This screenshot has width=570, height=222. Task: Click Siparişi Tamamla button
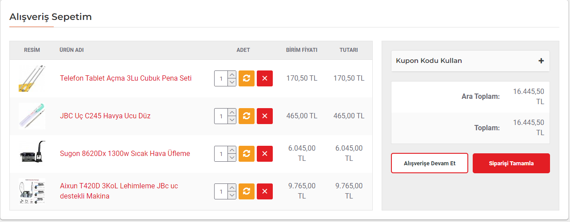[x=511, y=163]
